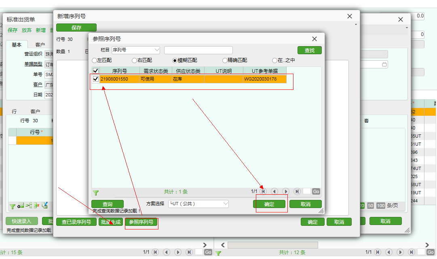Switch to the 客户 tab

tap(40, 45)
